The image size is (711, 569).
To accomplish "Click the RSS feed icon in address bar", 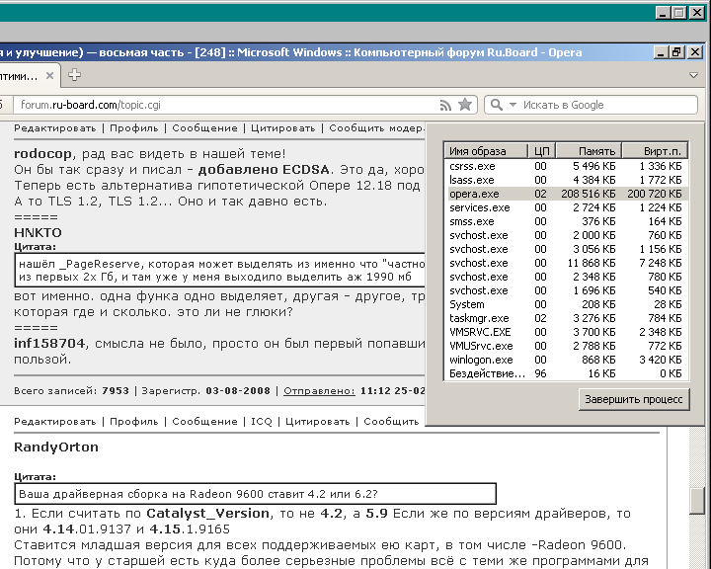I will [x=445, y=106].
